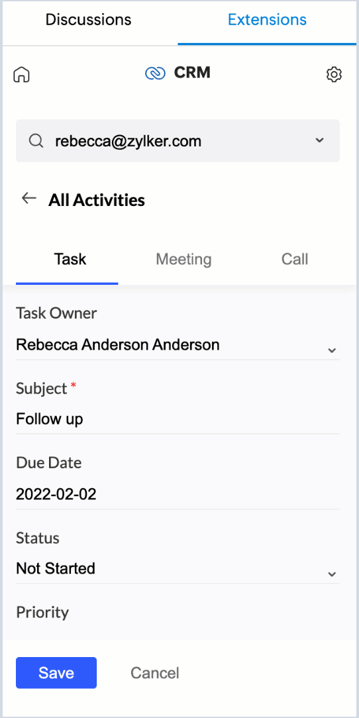Click the All Activities heading

click(97, 200)
